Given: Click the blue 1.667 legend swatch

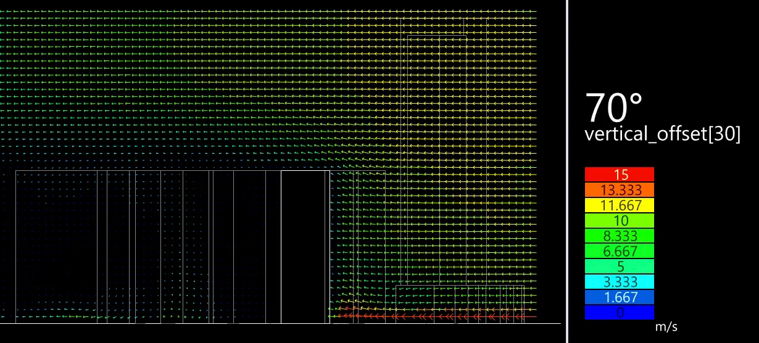Looking at the screenshot, I should click(x=620, y=297).
